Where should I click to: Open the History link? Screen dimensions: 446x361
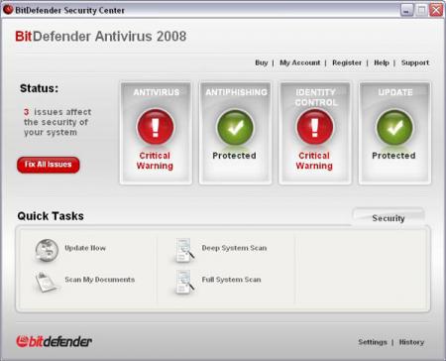[411, 342]
